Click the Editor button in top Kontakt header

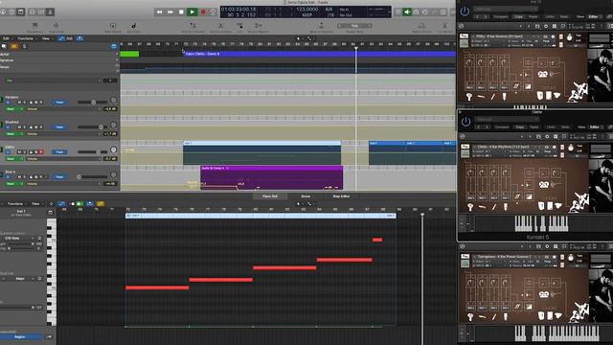point(594,17)
